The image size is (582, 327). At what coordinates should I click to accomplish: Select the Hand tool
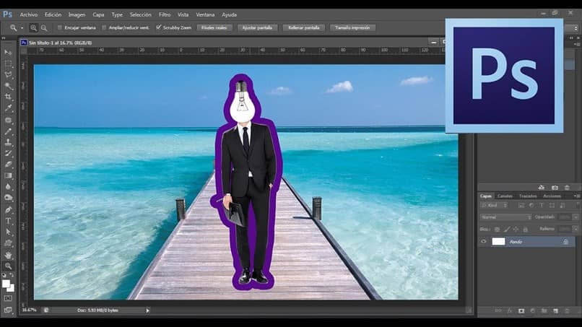tap(8, 255)
